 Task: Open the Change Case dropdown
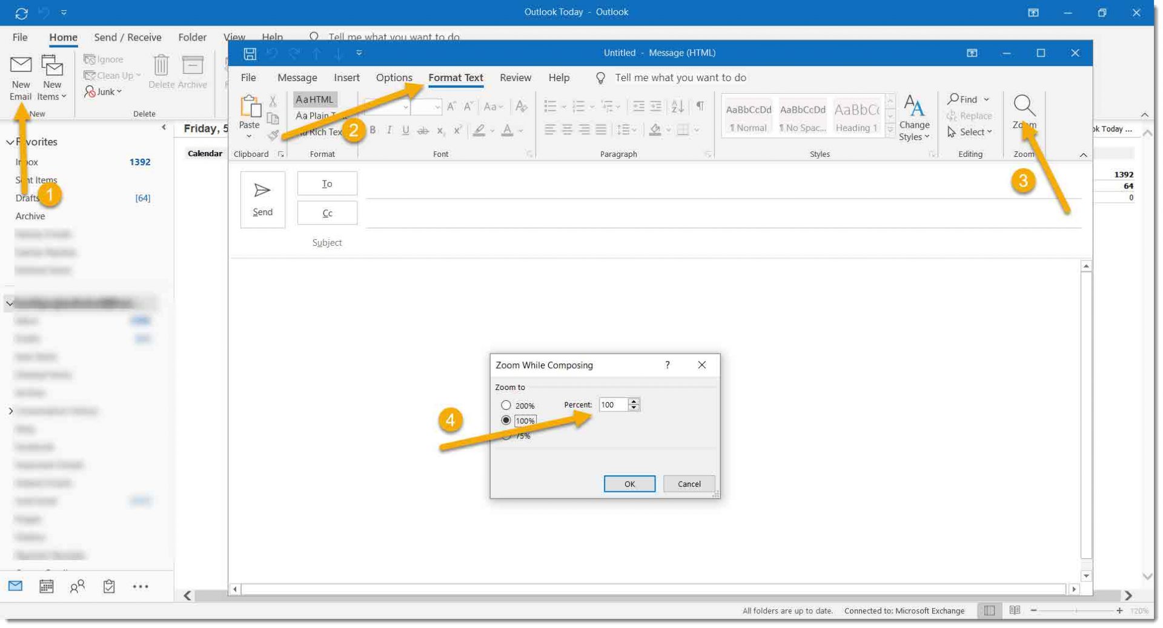pos(493,107)
